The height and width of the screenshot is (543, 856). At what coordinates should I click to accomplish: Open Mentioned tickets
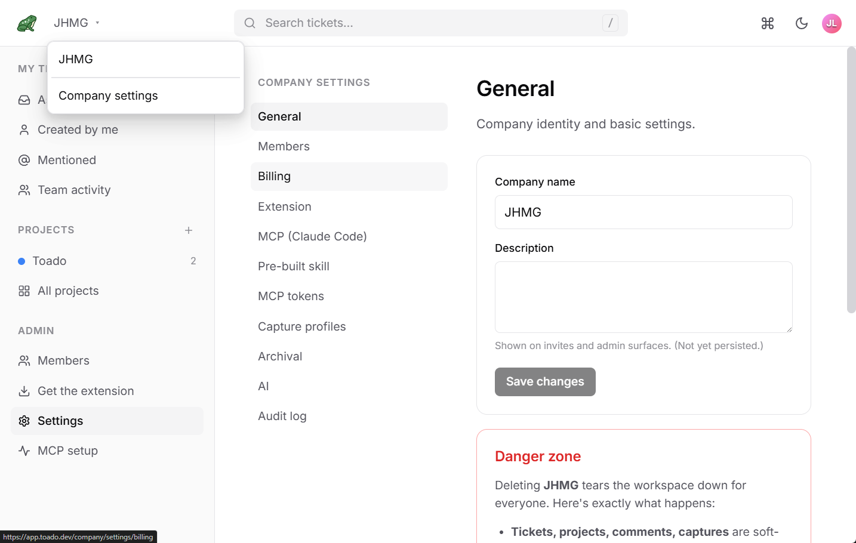point(107,160)
